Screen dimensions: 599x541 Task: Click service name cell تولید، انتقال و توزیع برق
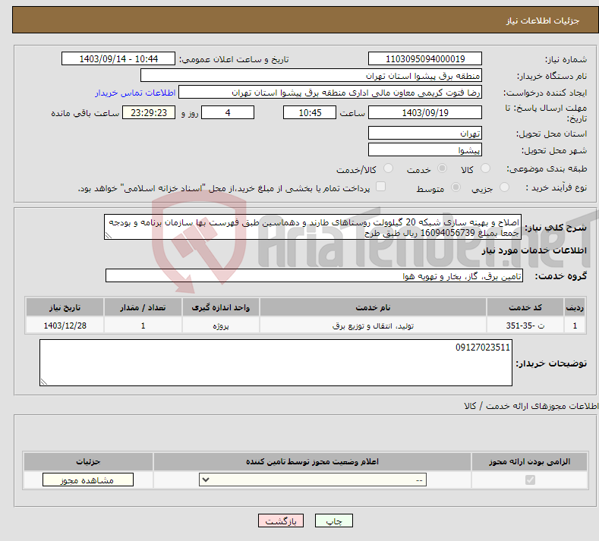[x=373, y=326]
